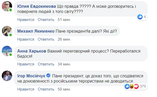Reply to Юлия Евдокимова's comment via Ответить
The image size is (157, 97).
click(x=46, y=20)
